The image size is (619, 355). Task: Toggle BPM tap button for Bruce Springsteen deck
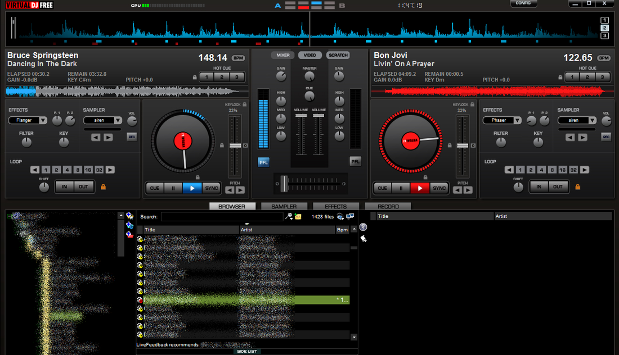238,58
